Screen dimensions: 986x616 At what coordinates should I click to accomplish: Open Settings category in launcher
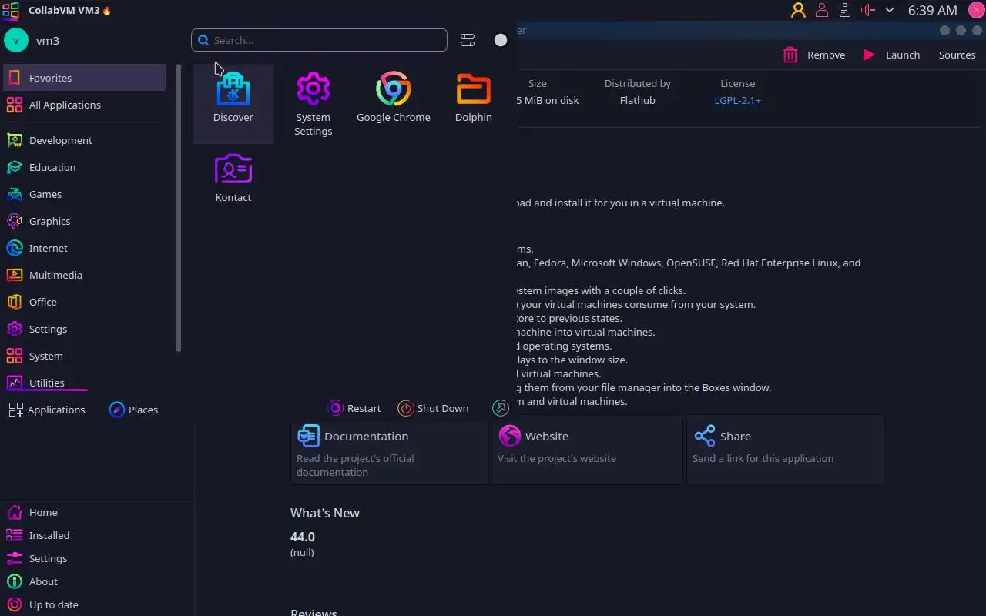[85, 329]
